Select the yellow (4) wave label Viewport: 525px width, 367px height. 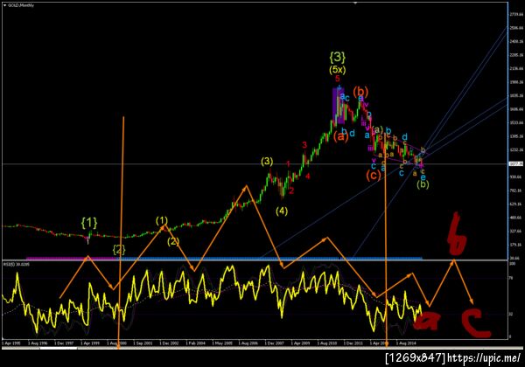pos(282,211)
